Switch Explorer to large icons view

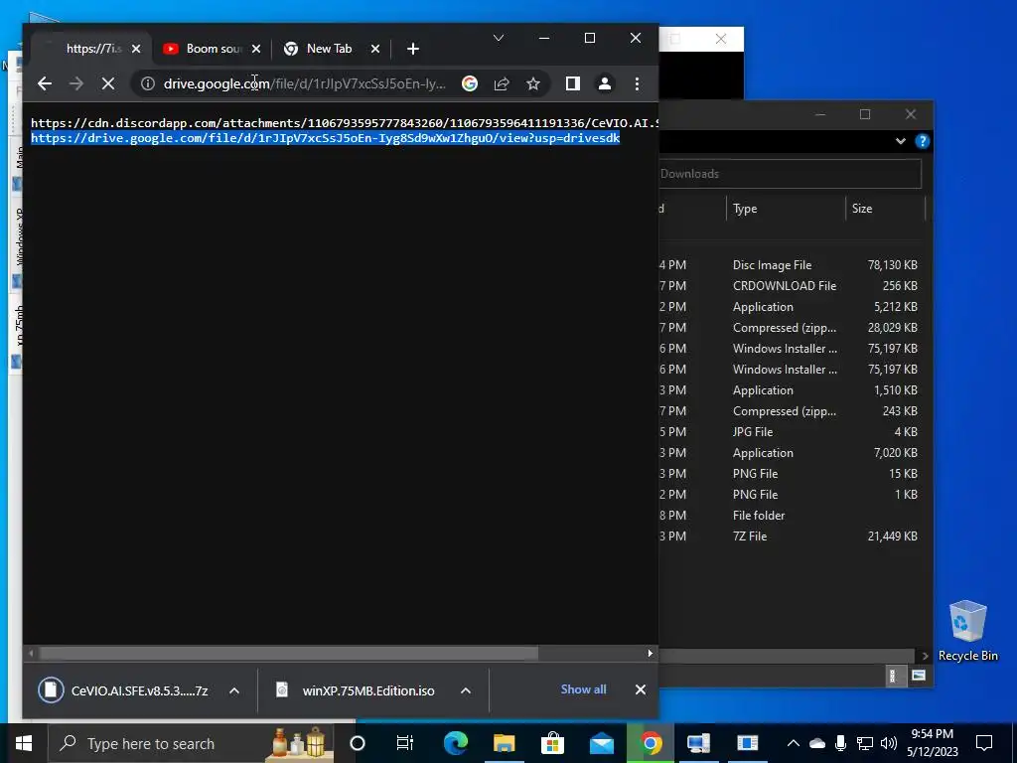(919, 676)
